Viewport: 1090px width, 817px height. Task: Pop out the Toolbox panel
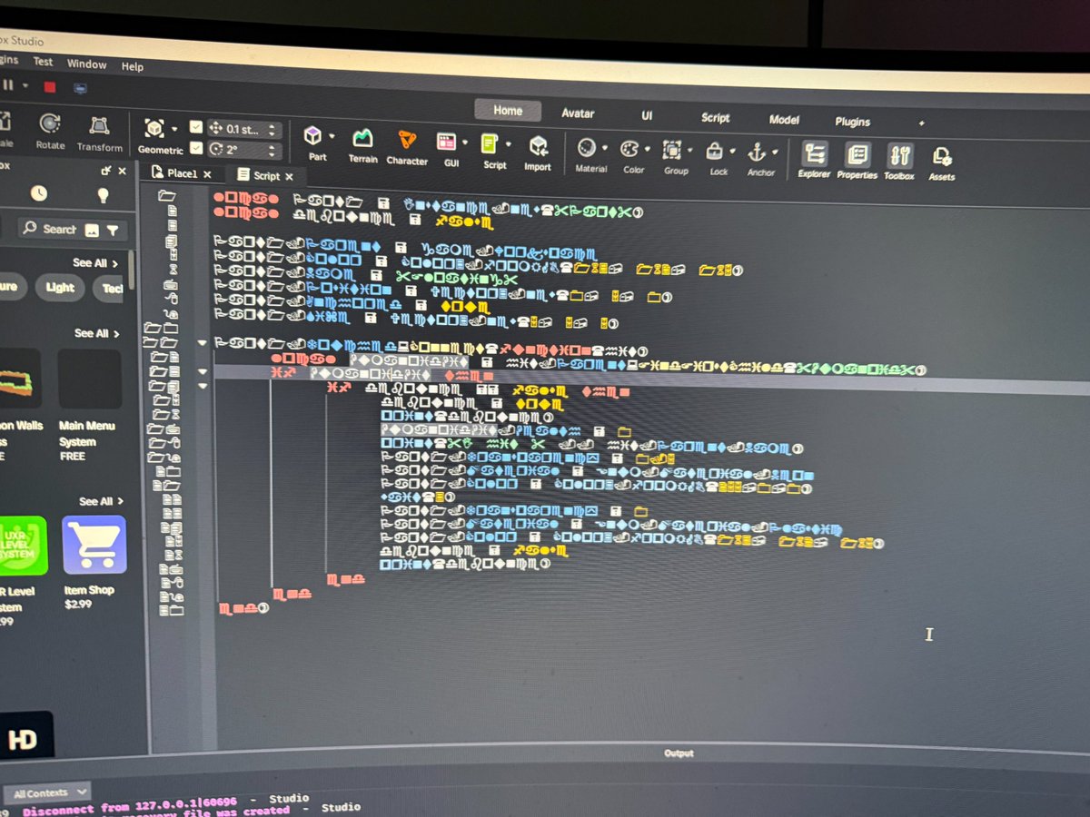[106, 170]
